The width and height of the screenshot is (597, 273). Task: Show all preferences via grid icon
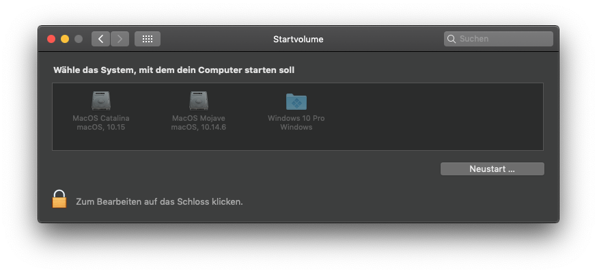(x=148, y=39)
